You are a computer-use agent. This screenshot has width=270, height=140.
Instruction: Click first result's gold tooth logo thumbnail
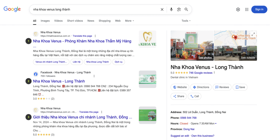pyautogui.click(x=148, y=39)
